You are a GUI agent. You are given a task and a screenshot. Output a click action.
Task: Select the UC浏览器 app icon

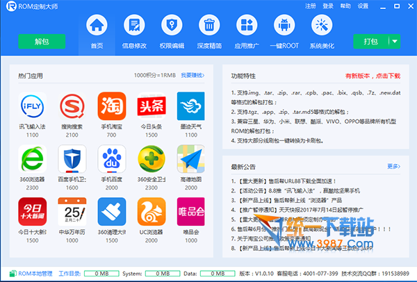coord(152,212)
